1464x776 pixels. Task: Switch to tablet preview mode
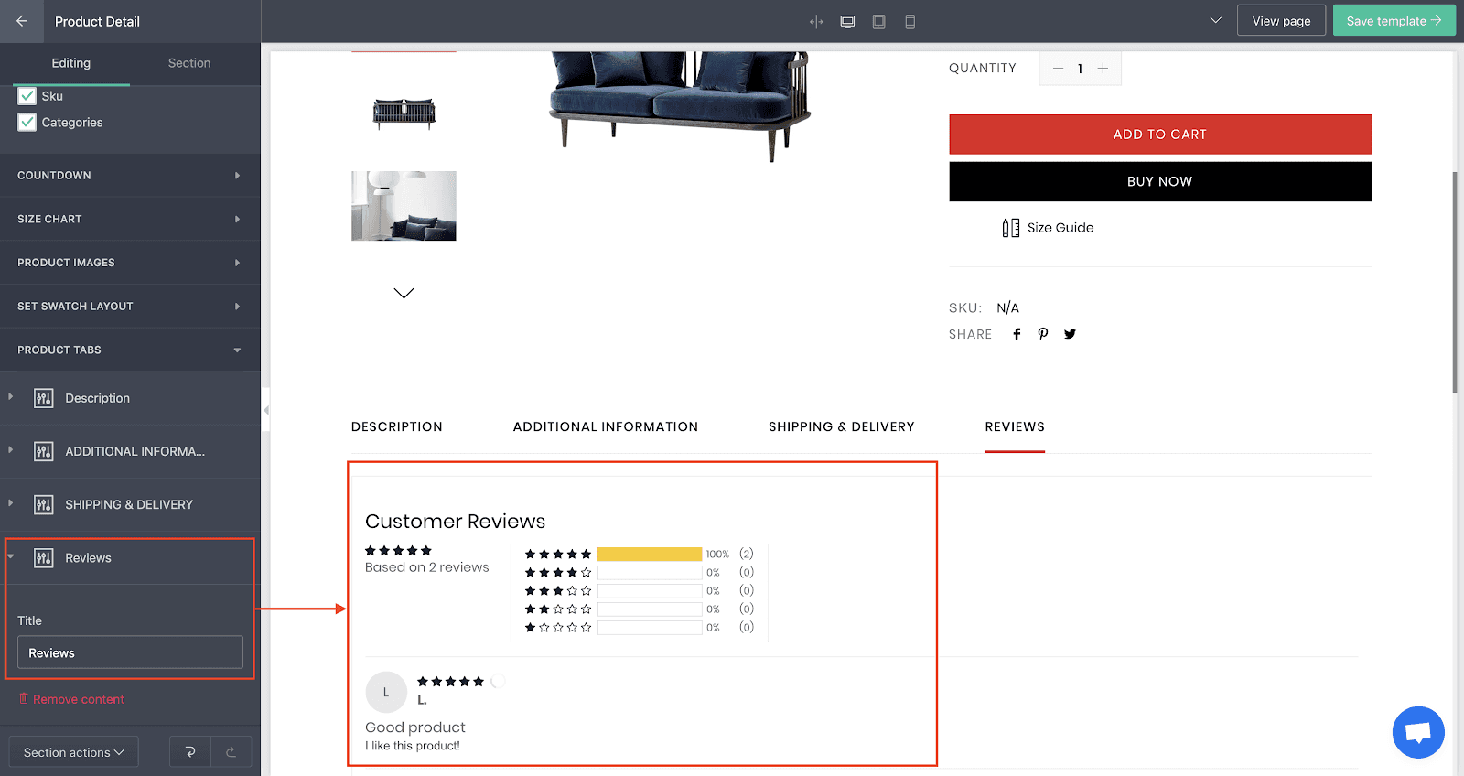[878, 22]
